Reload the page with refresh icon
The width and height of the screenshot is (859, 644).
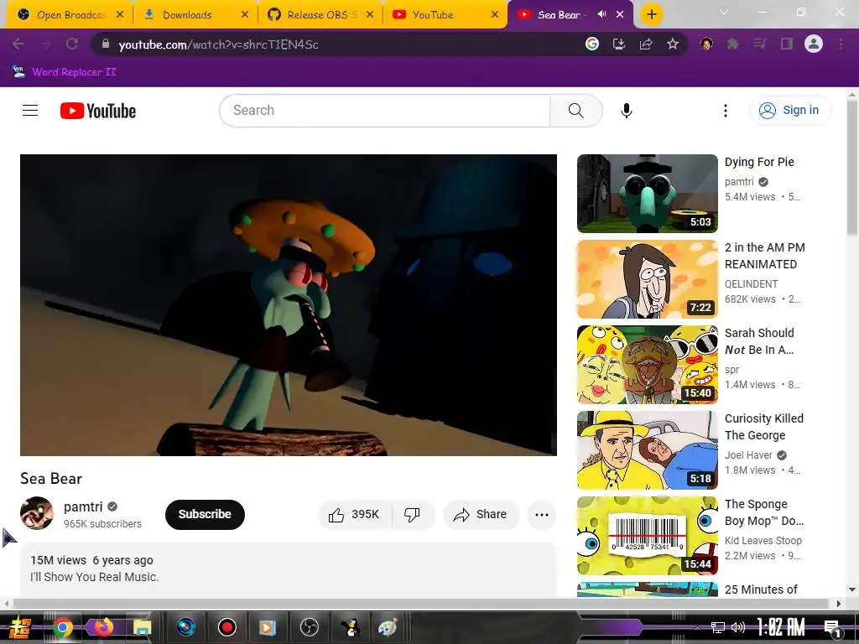(72, 44)
